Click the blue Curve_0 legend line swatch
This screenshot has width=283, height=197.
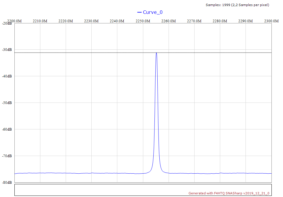click(139, 12)
